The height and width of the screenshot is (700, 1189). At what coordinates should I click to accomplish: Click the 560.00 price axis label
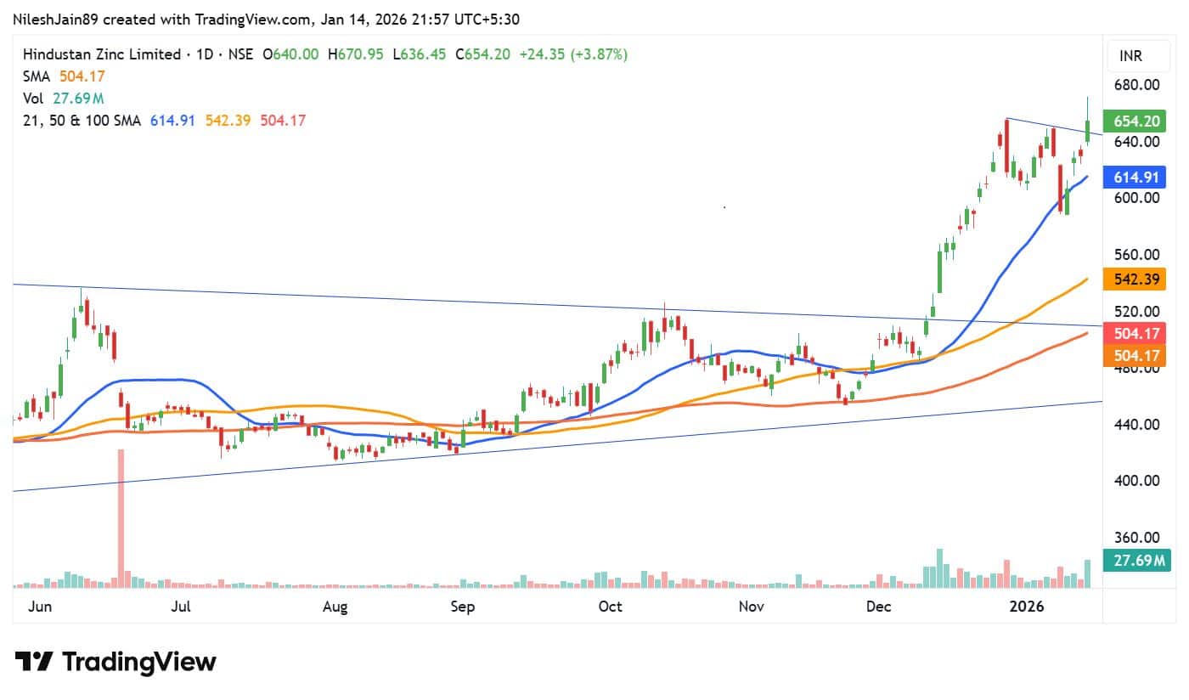pos(1136,255)
